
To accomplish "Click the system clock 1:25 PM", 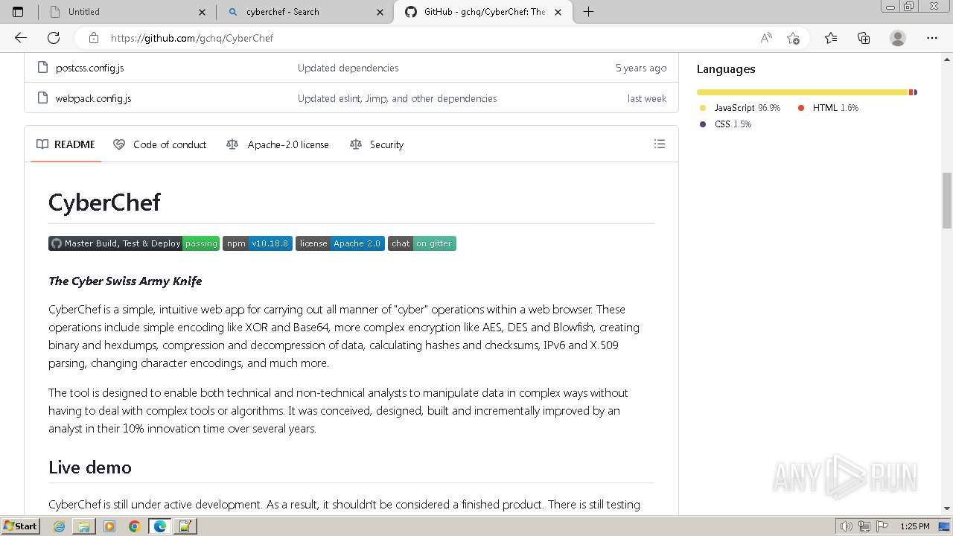I will pyautogui.click(x=915, y=526).
